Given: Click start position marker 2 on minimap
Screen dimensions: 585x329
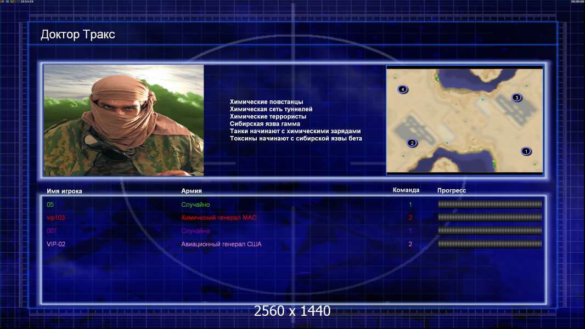Looking at the screenshot, I should coord(412,143).
